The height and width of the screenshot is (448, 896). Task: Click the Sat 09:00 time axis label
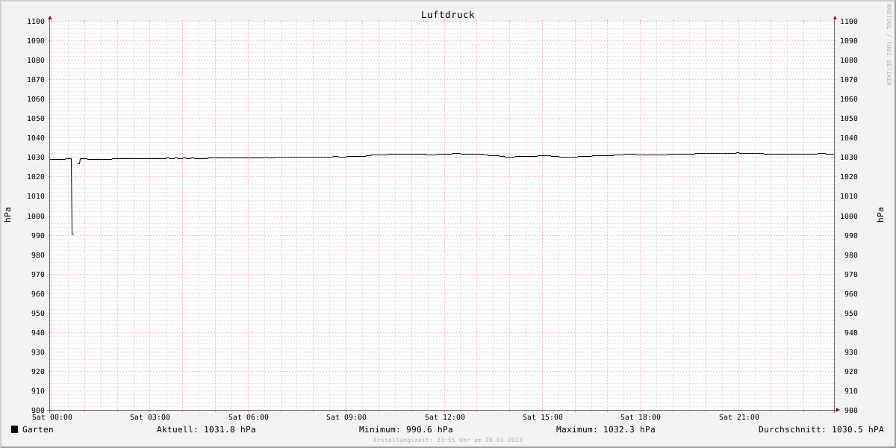click(x=346, y=417)
